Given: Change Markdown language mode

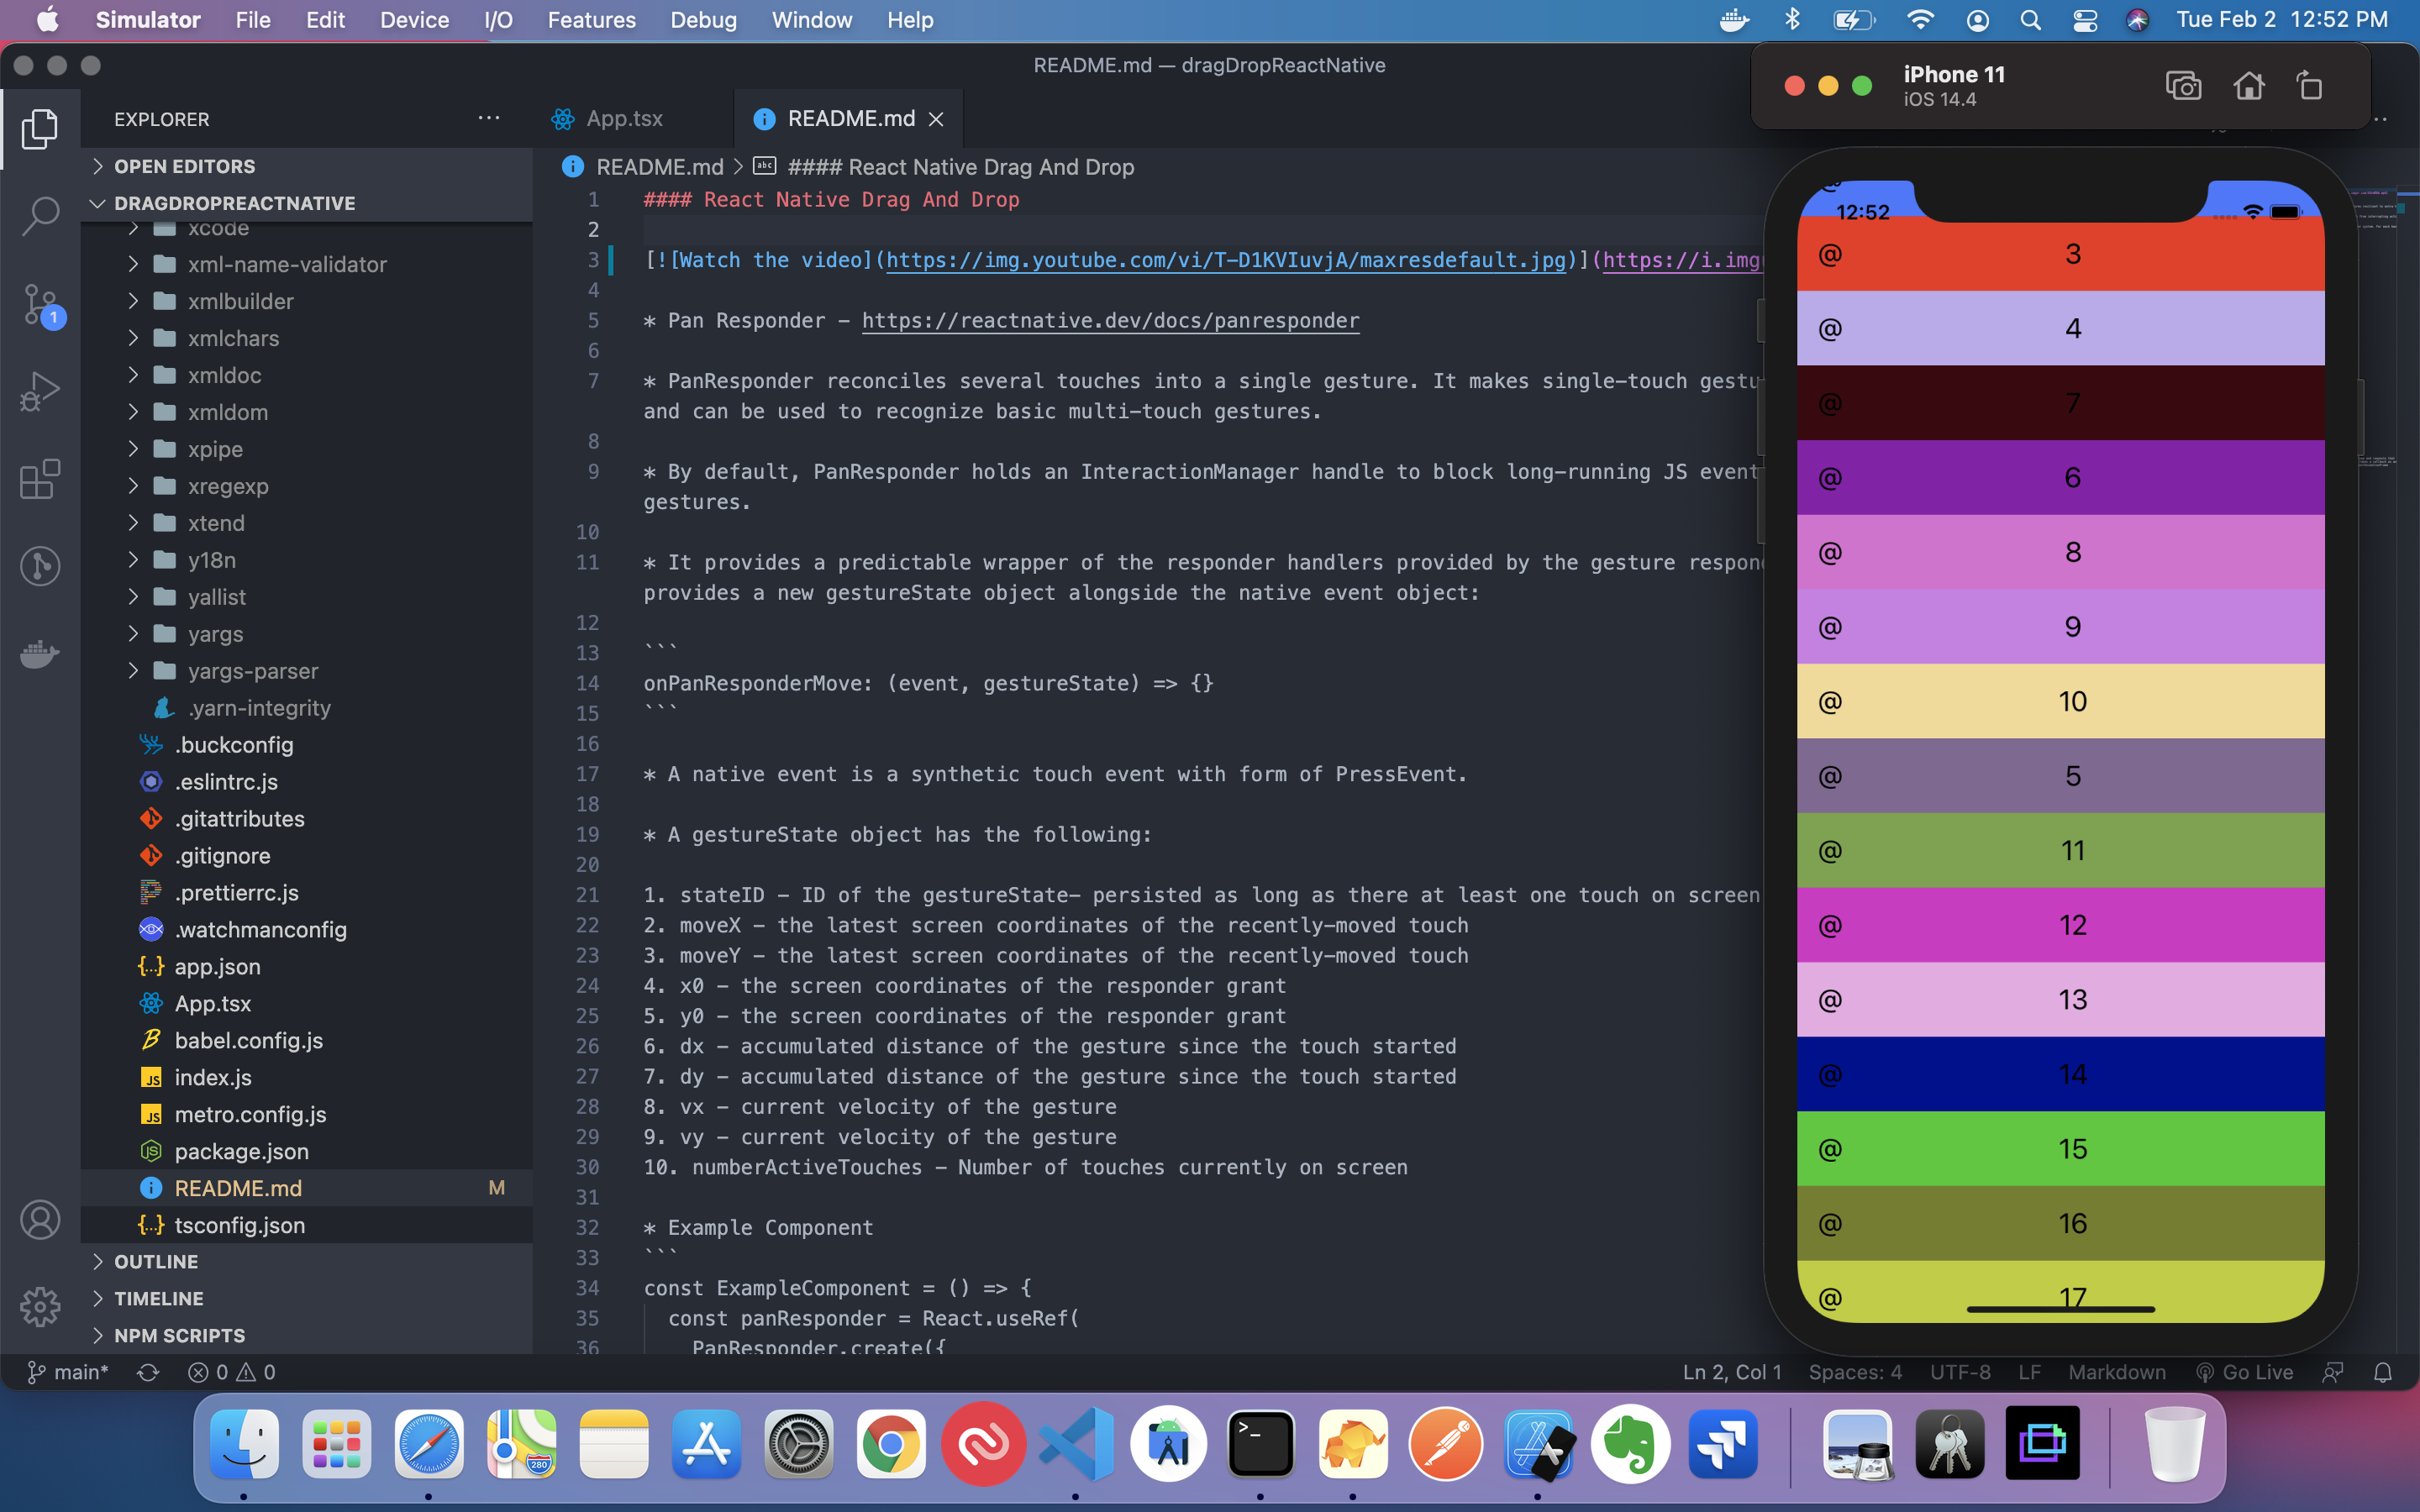Looking at the screenshot, I should coord(2116,1372).
